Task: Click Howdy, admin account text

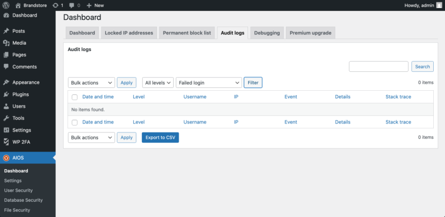Action: 419,5
